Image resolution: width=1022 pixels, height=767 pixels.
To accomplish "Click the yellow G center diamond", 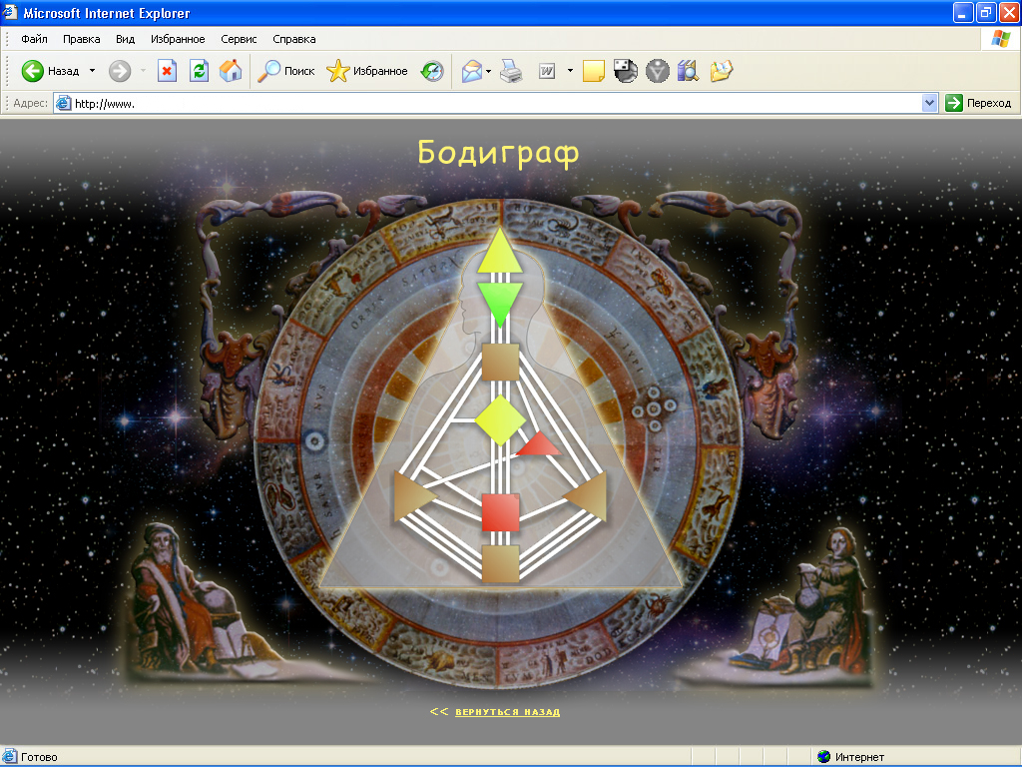I will 500,420.
